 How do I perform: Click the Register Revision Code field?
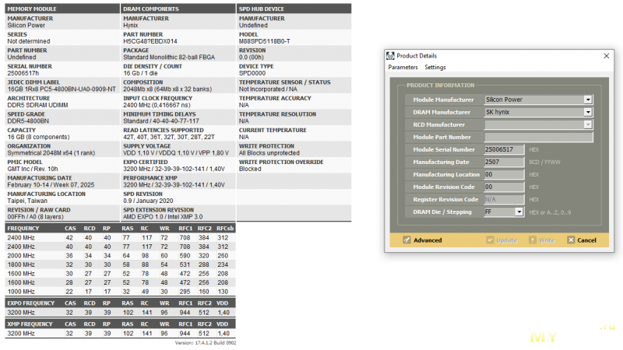504,199
